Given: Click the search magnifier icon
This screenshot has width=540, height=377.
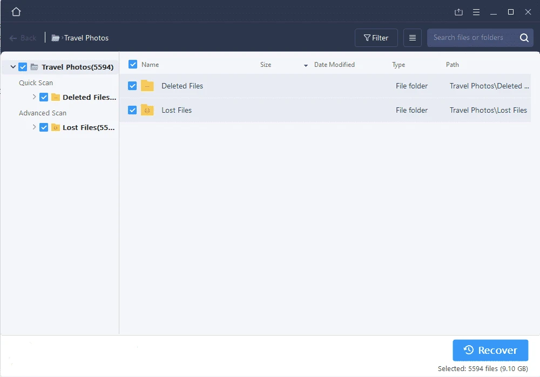Looking at the screenshot, I should click(x=523, y=38).
